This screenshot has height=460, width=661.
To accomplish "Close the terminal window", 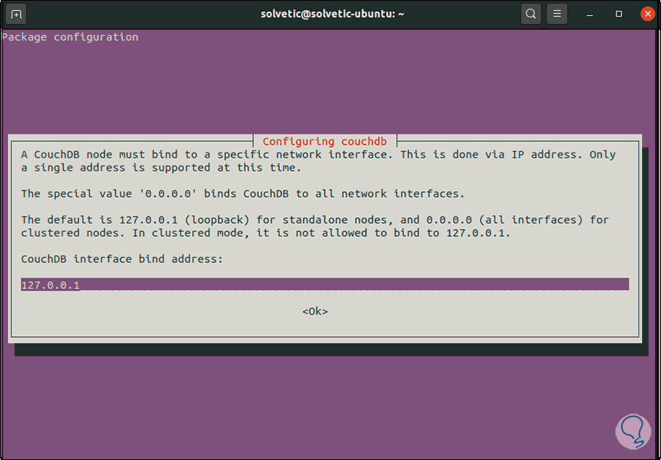I will [647, 15].
